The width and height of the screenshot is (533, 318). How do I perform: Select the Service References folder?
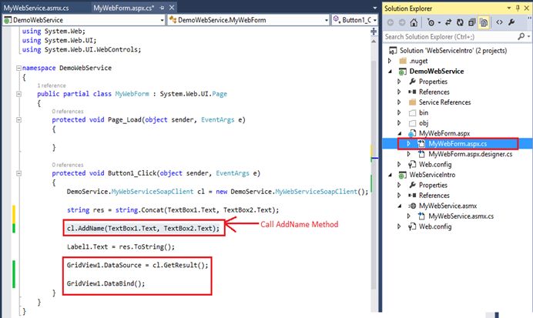click(444, 102)
